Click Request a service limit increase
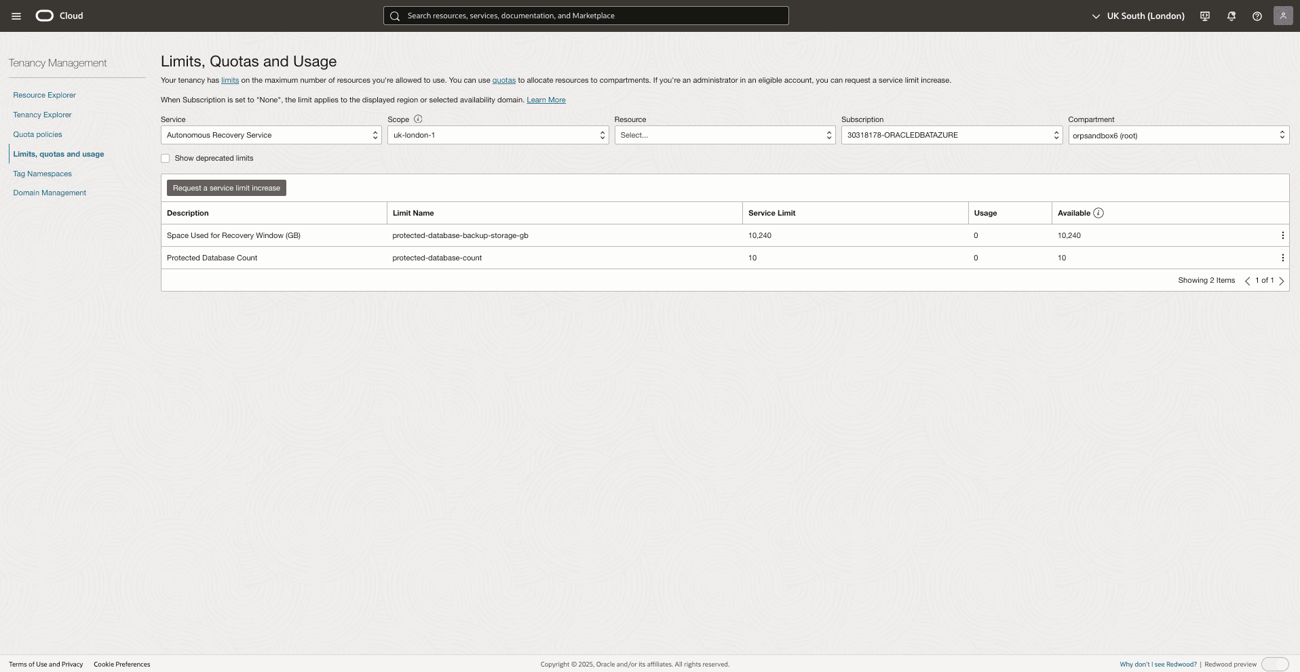 coord(225,188)
